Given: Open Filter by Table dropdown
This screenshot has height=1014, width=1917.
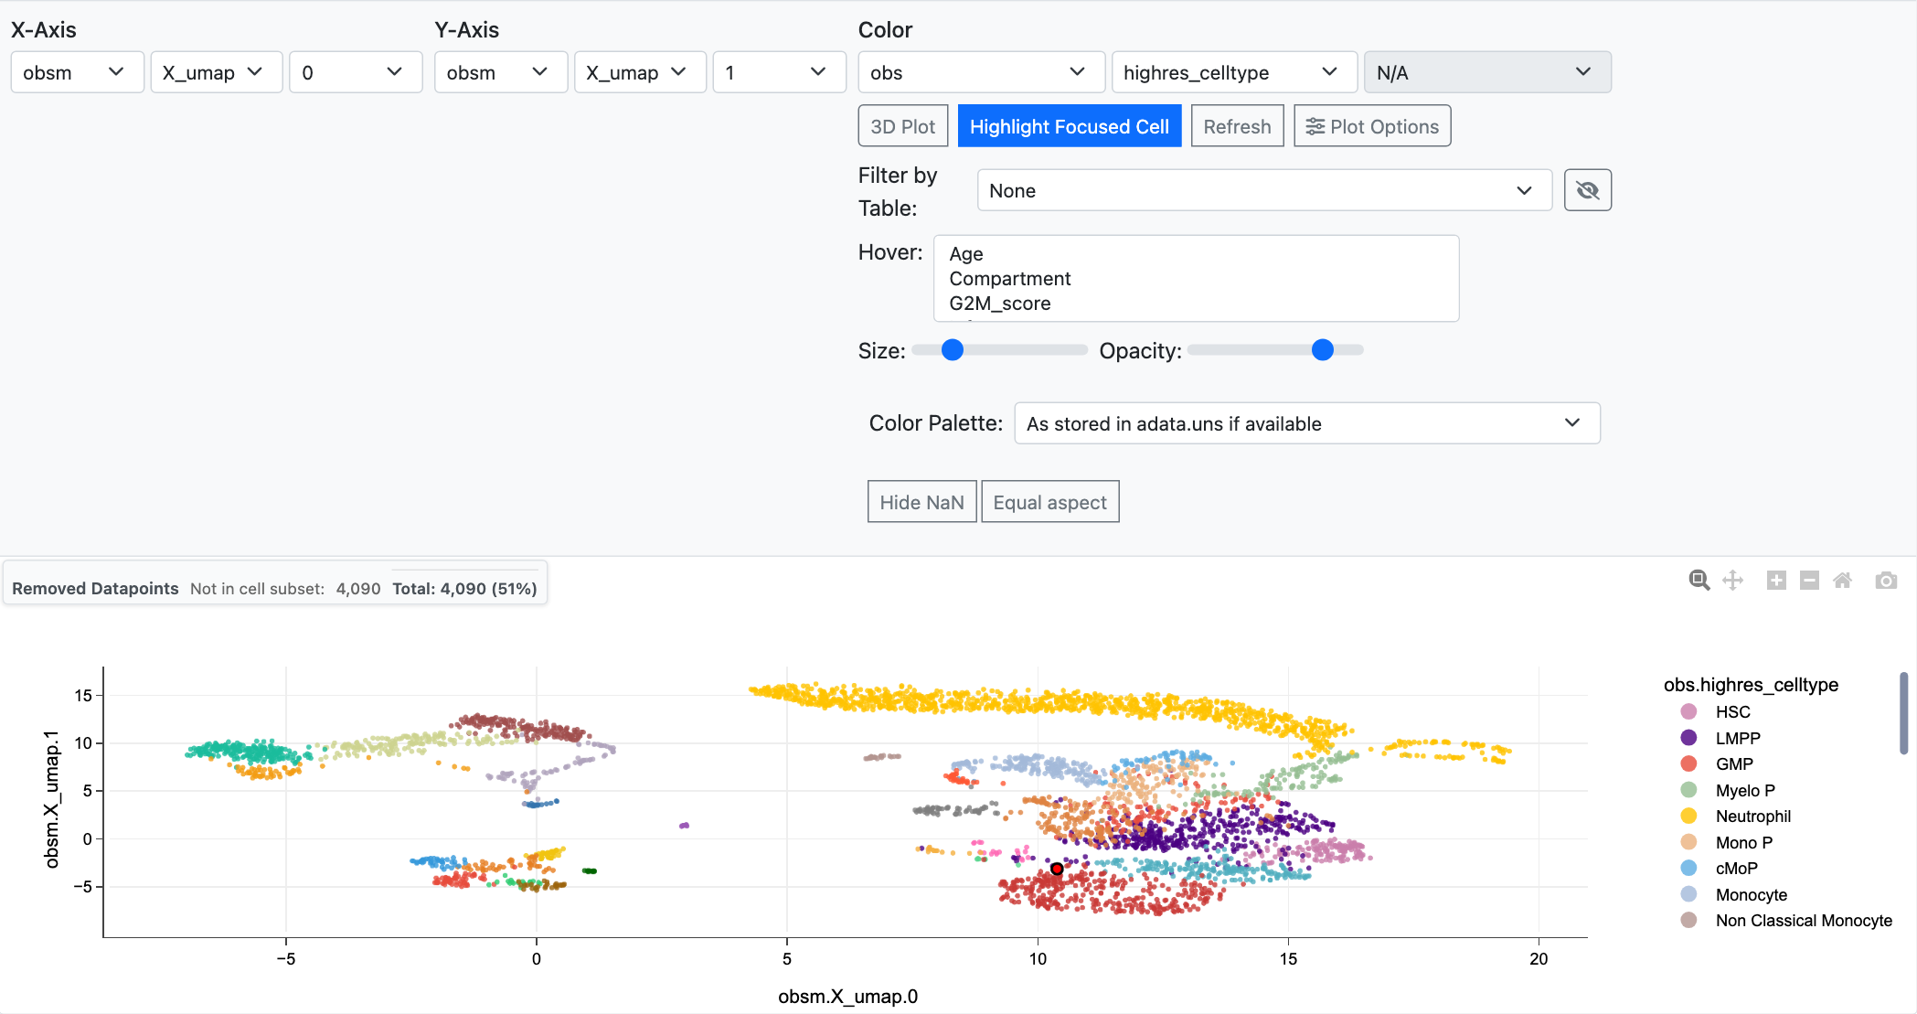Looking at the screenshot, I should [x=1264, y=190].
